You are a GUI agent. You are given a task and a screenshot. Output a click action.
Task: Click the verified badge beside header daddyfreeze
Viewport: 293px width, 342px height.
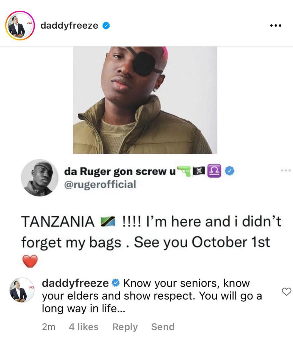(106, 26)
